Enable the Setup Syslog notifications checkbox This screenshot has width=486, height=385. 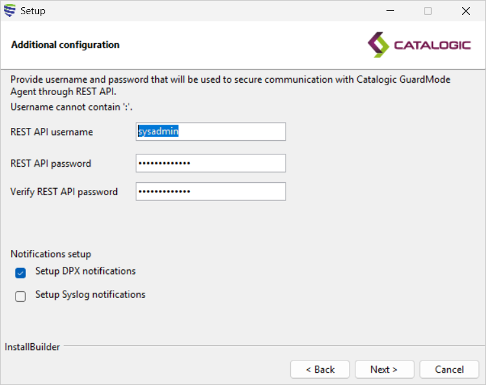(21, 297)
